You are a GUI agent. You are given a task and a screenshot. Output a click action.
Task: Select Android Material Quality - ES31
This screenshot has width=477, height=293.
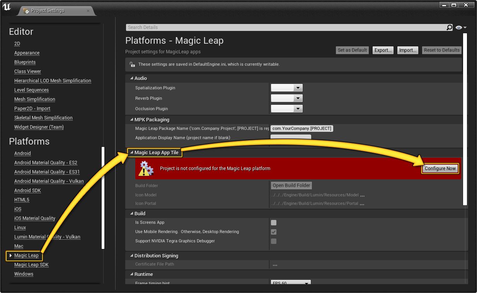click(x=47, y=172)
